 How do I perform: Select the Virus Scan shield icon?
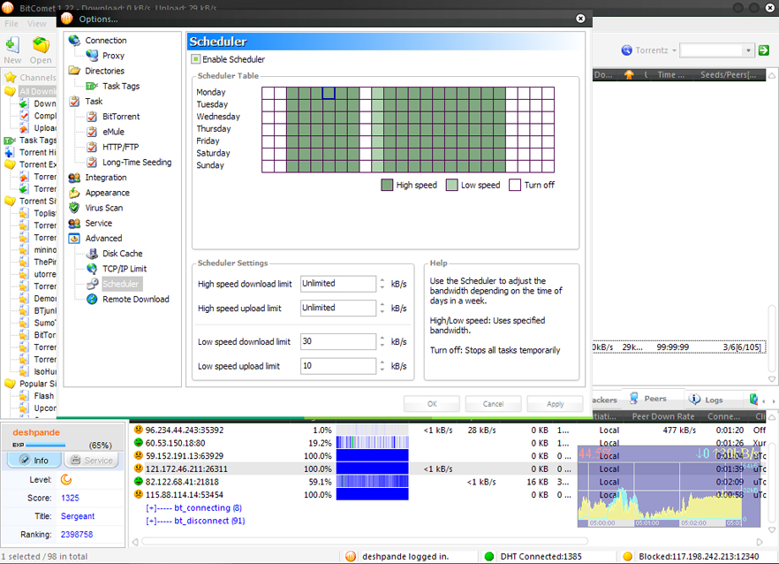coord(74,208)
